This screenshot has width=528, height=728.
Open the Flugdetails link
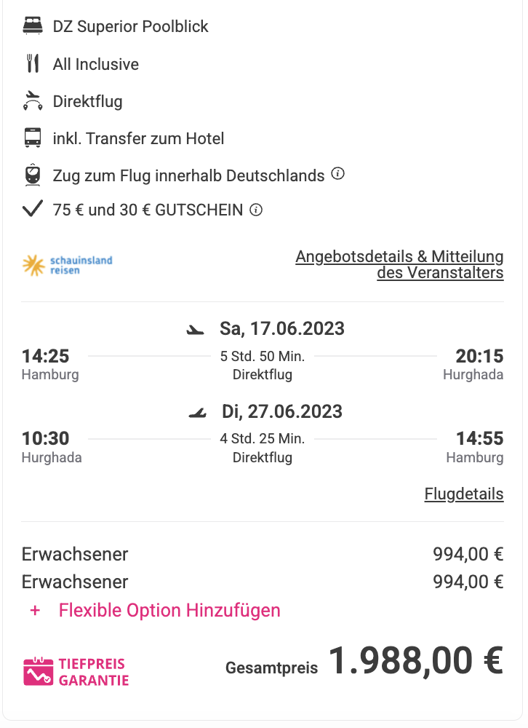coord(464,494)
